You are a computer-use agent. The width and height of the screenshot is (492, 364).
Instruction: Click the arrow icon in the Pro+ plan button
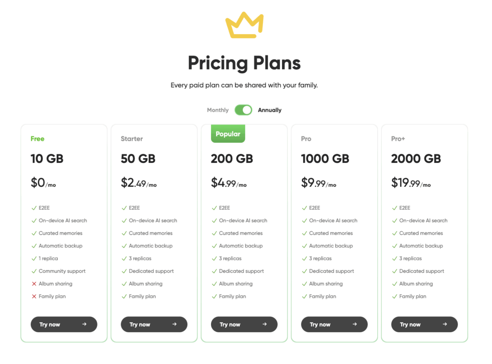(445, 324)
